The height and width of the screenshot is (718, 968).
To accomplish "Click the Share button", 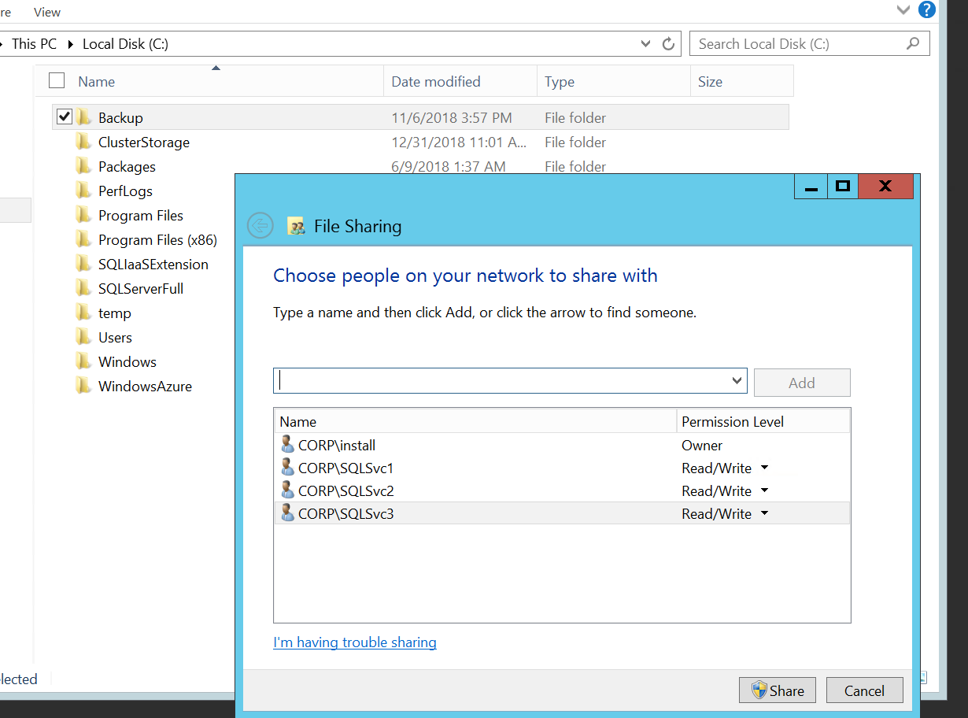I will coord(777,691).
